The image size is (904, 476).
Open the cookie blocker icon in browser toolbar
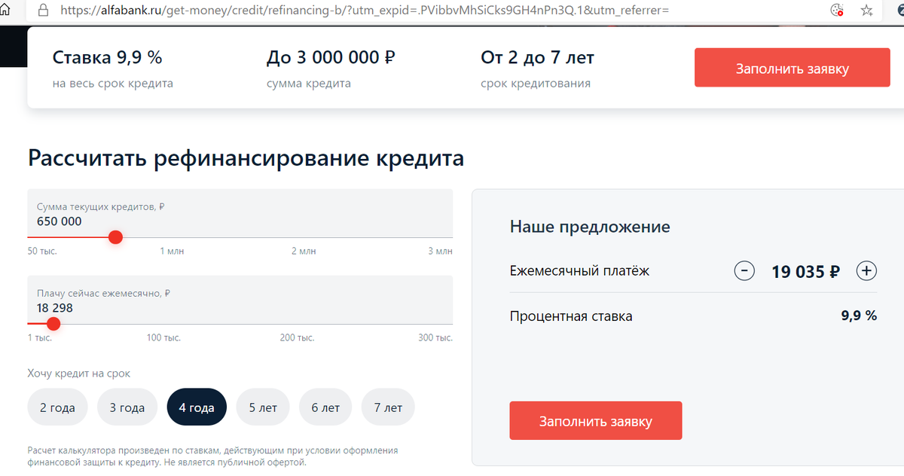(836, 11)
